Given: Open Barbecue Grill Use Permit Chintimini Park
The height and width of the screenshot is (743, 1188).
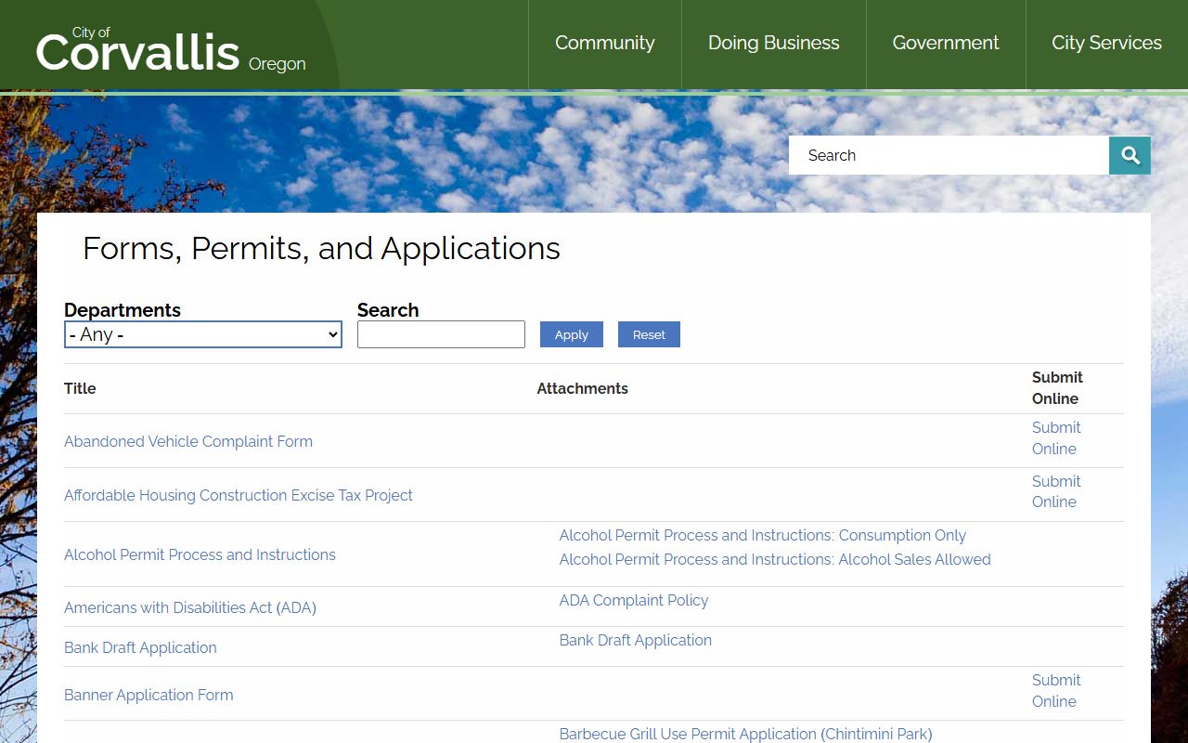Looking at the screenshot, I should (x=745, y=734).
